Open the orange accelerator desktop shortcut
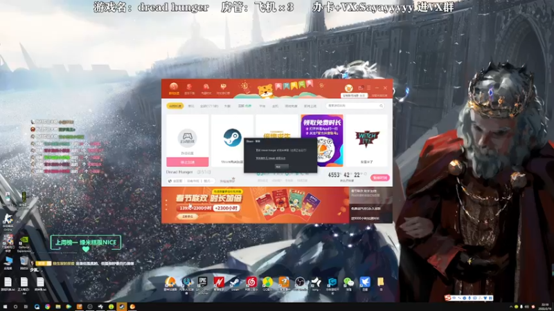The height and width of the screenshot is (311, 554). (170, 284)
